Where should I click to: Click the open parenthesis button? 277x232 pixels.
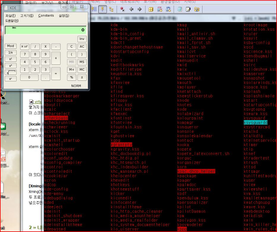[x=72, y=54]
